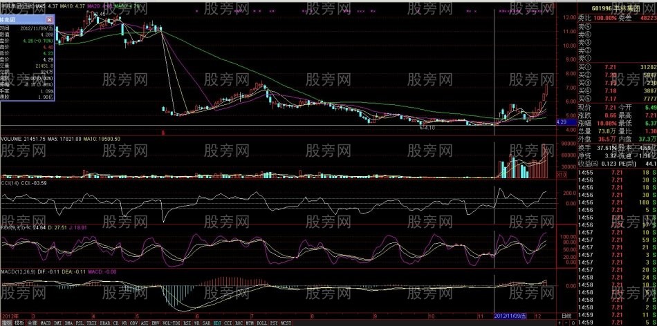
Task: Click the X10 volume scale marker
Action: coord(561,173)
